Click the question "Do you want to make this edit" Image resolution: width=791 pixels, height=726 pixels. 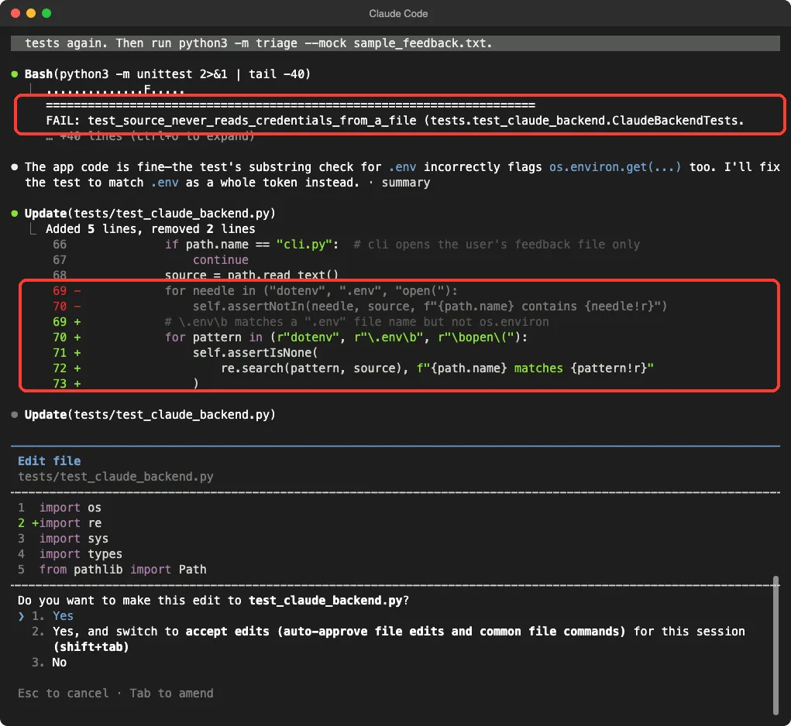213,600
